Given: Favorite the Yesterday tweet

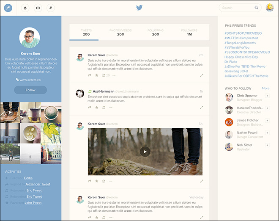Looking at the screenshot, I should (97, 218).
